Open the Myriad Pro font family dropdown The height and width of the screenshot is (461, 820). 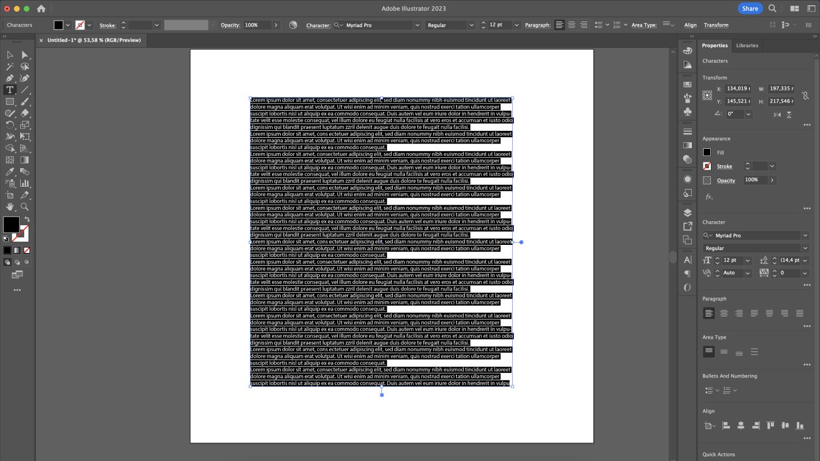point(806,235)
